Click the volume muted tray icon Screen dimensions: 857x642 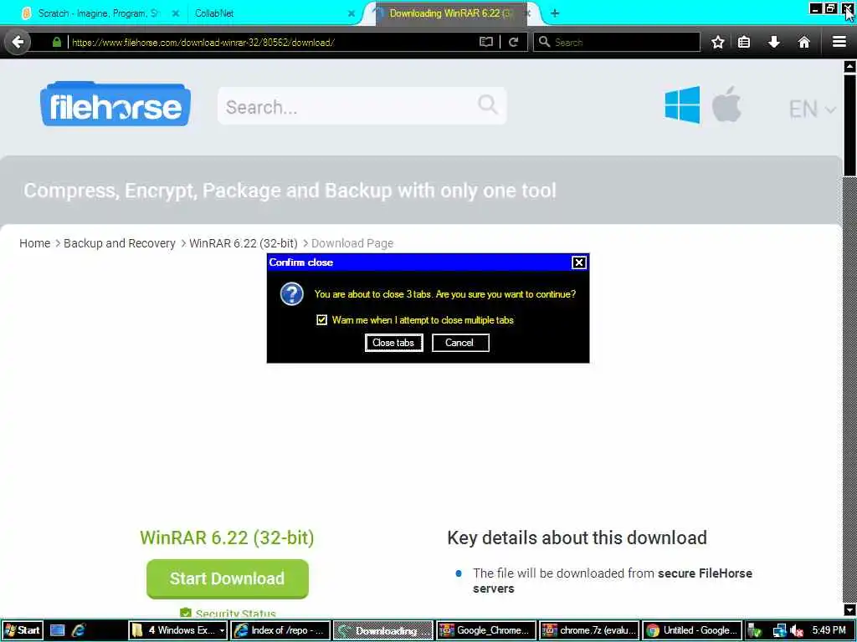pyautogui.click(x=797, y=630)
